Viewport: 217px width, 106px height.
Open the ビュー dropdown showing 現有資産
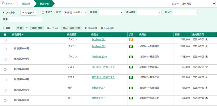click(x=198, y=4)
